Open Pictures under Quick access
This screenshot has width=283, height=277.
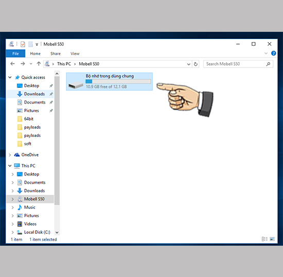[31, 110]
